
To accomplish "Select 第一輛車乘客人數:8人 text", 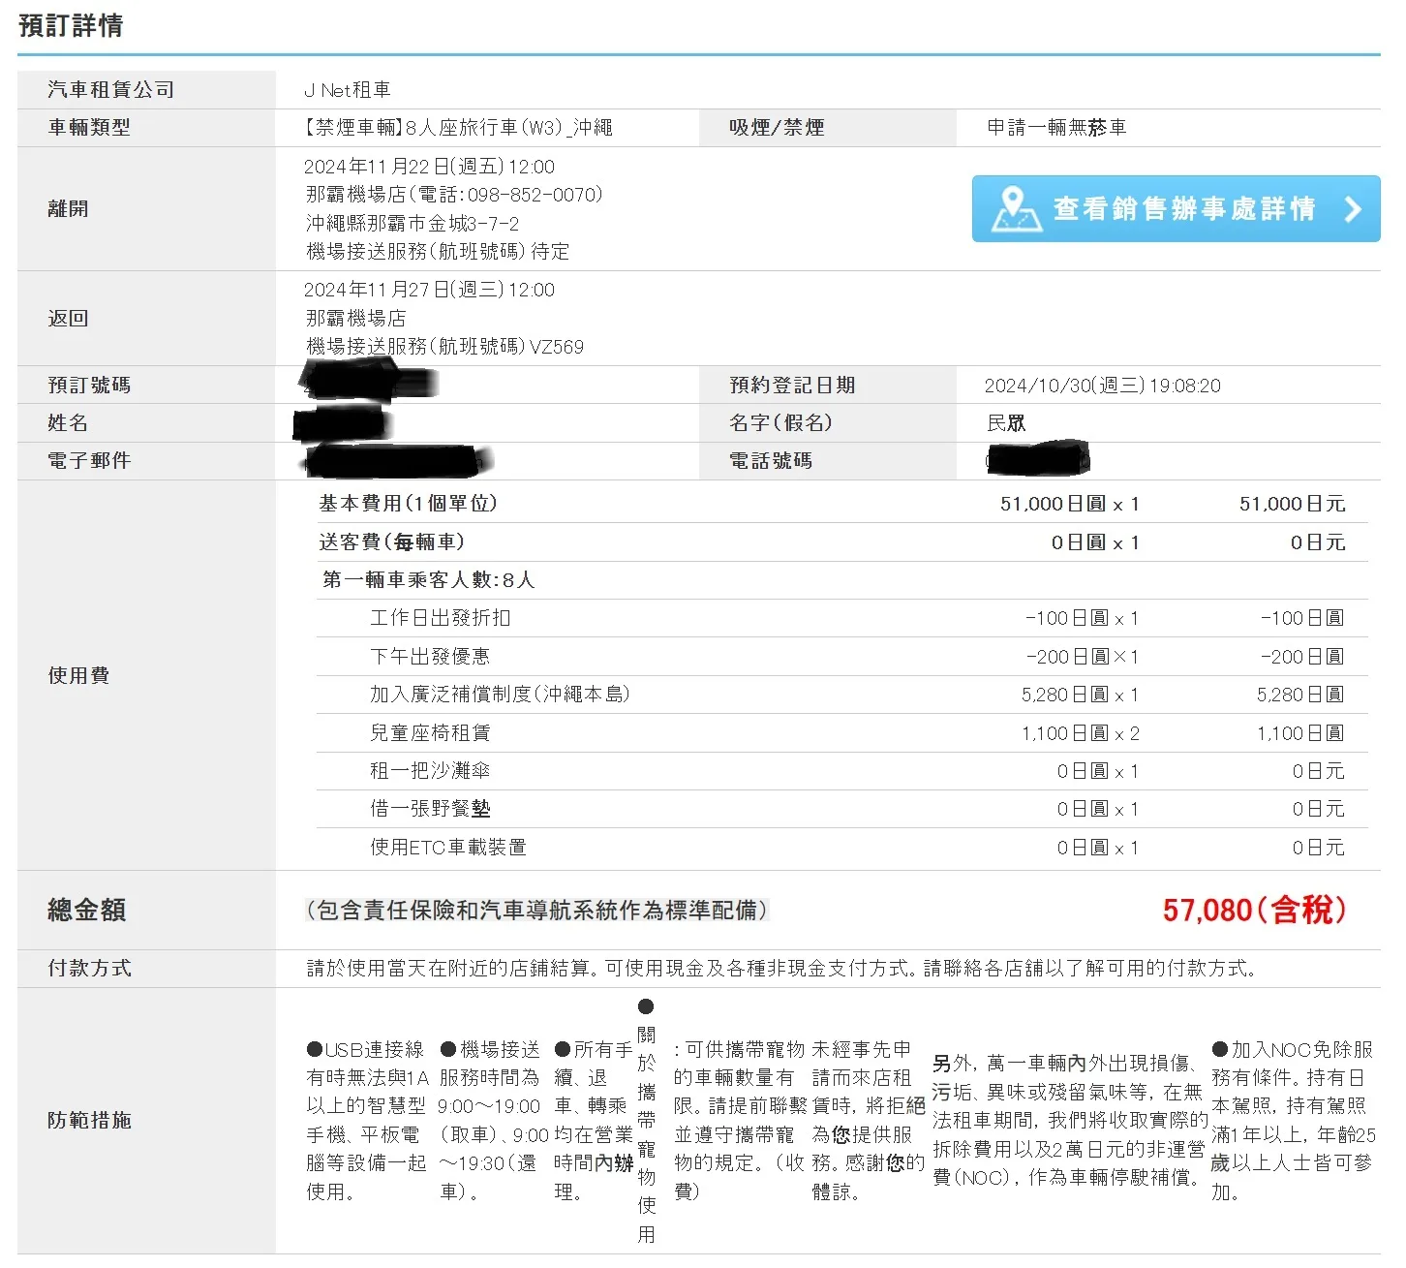I will pyautogui.click(x=428, y=580).
